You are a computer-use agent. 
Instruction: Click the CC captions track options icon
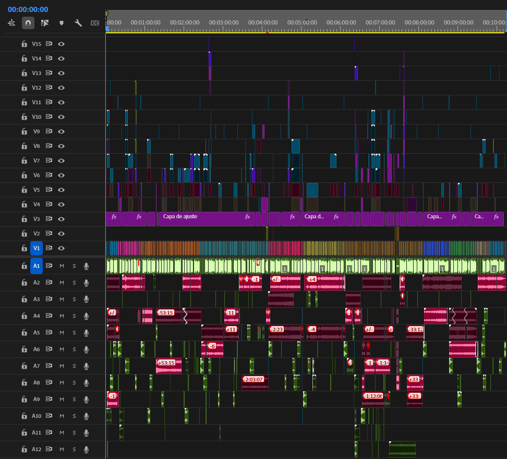pyautogui.click(x=94, y=23)
